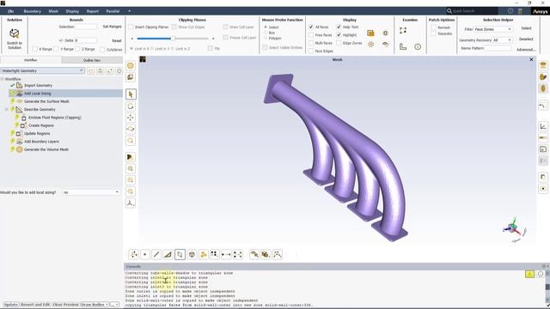Open the Draw Bodies dropdown button

95,305
